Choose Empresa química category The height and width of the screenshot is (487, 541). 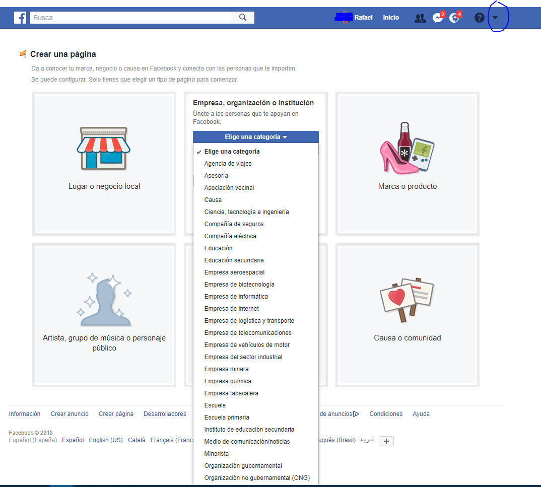256,381
